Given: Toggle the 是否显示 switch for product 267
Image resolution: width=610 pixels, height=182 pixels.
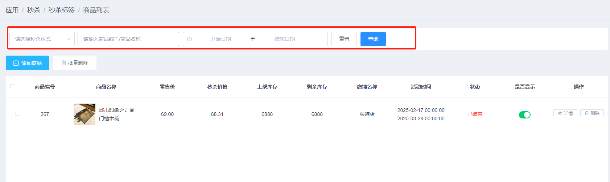Looking at the screenshot, I should (x=524, y=115).
